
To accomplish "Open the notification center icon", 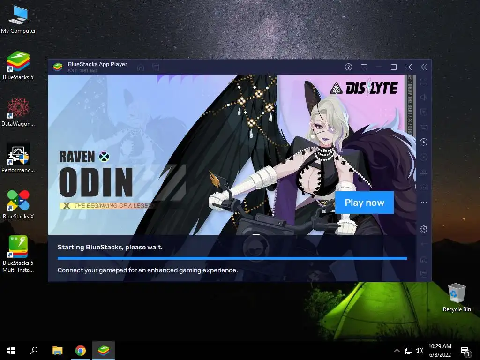I will tap(465, 351).
